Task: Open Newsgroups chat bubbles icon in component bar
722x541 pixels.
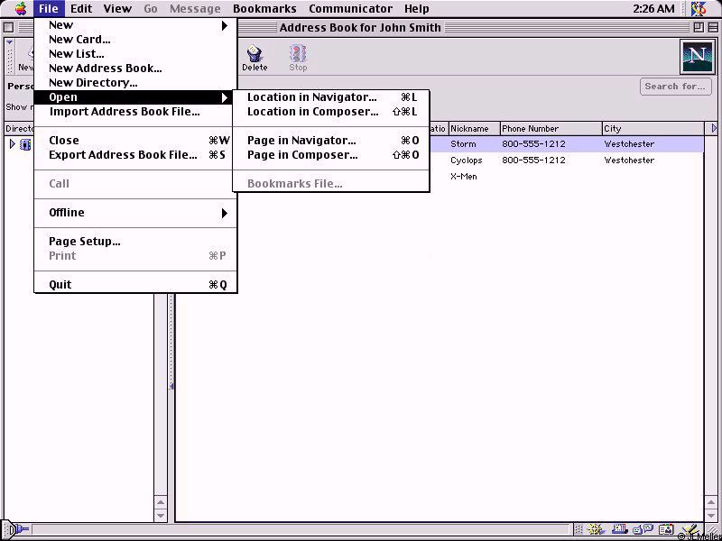Action: pos(643,530)
